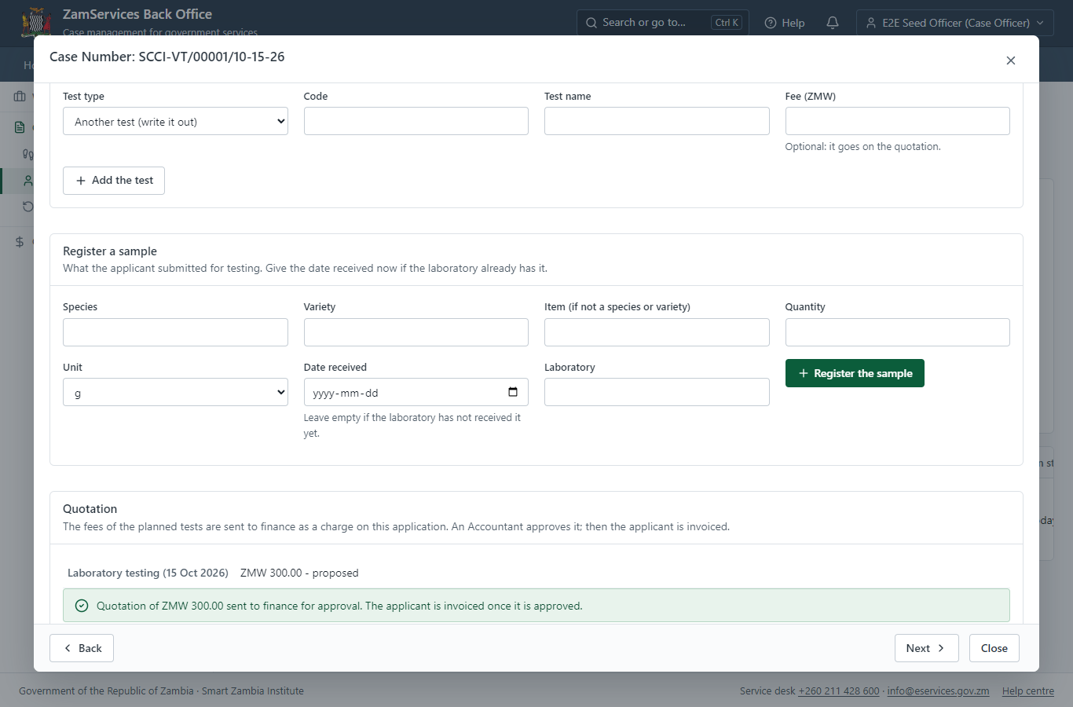Expand the E2E Seed Officer user menu
This screenshot has height=707, width=1073.
tap(955, 23)
